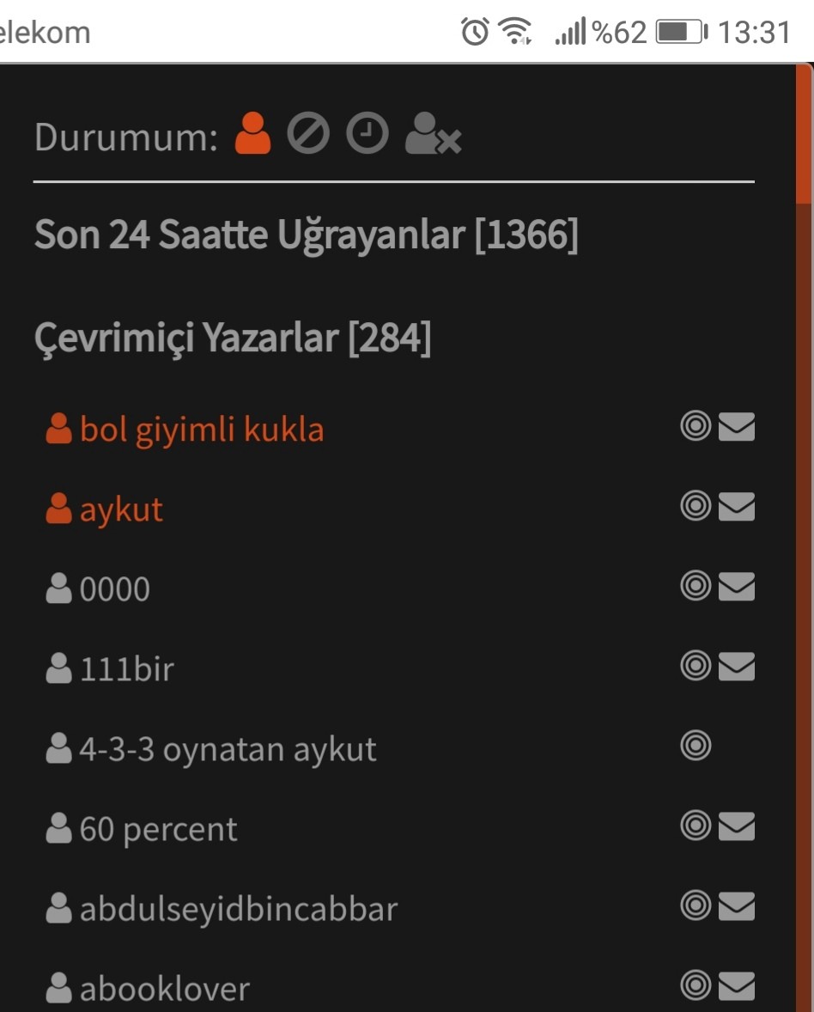This screenshot has height=1012, width=814.
Task: Expand Son 24 Saatte Uğrayanlar list
Action: click(x=307, y=235)
